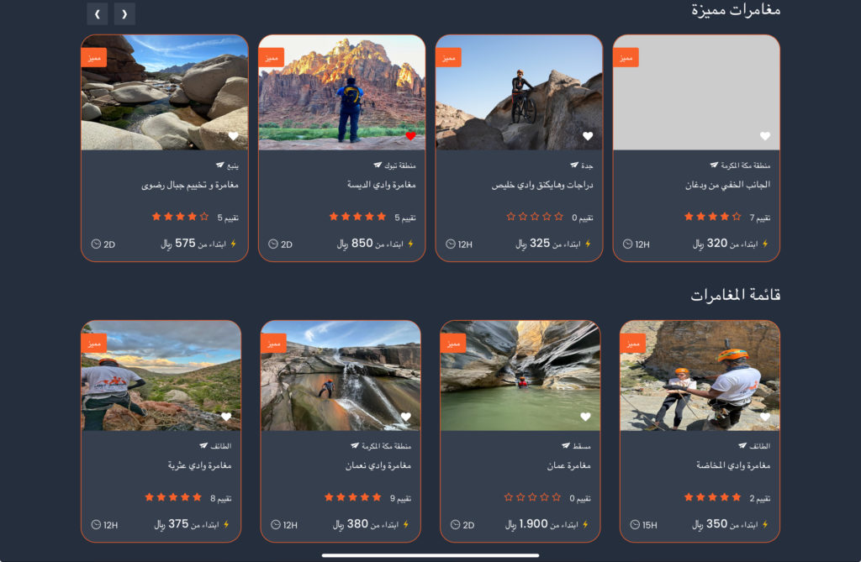This screenshot has width=861, height=562.
Task: Click the 15H duration label
Action: pyautogui.click(x=650, y=525)
